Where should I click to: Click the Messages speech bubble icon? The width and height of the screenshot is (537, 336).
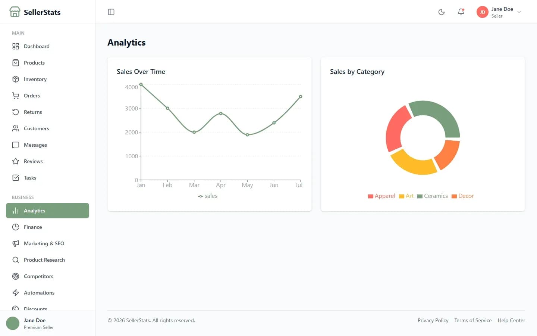(x=16, y=145)
